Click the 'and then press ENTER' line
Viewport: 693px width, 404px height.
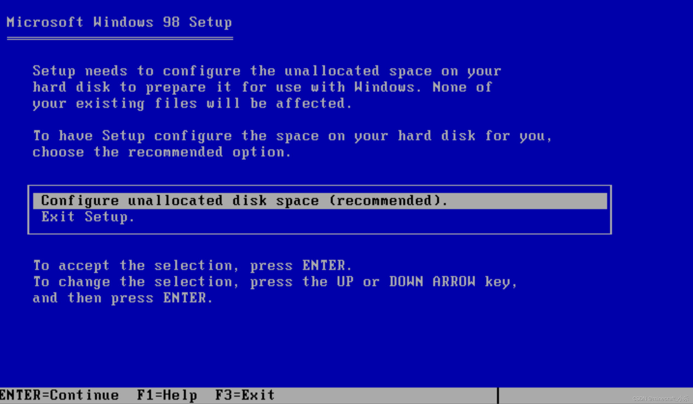point(123,298)
